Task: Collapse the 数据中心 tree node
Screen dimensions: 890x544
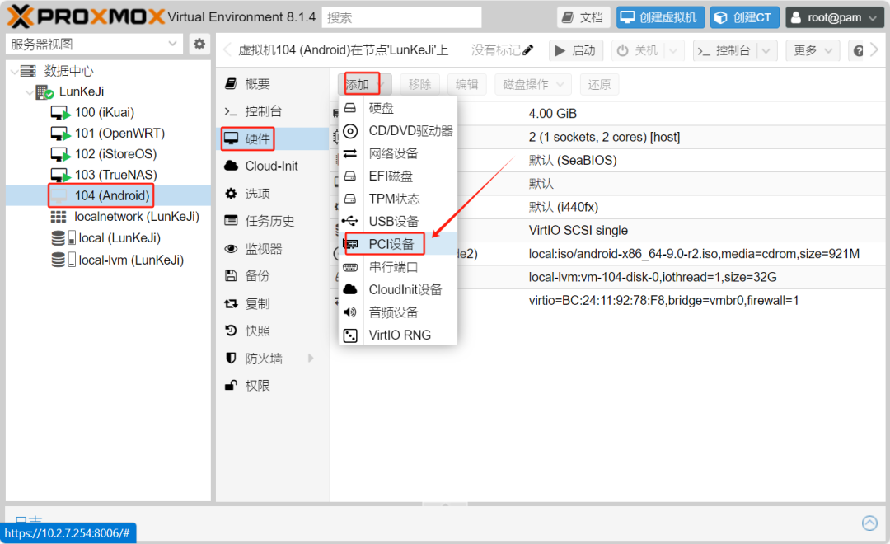Action: click(x=14, y=72)
